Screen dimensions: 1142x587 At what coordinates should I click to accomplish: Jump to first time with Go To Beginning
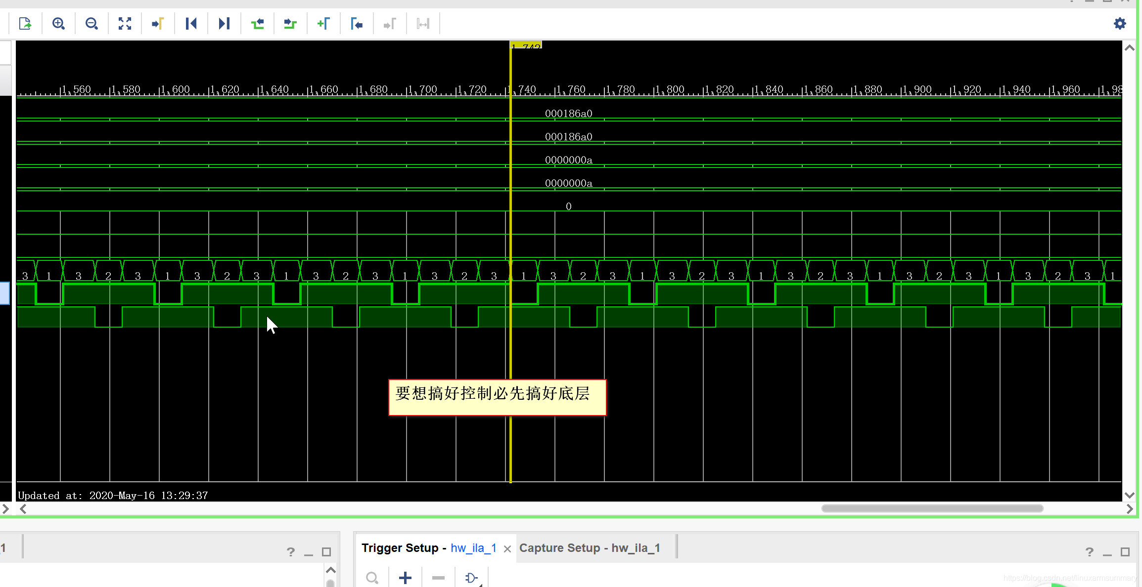191,24
